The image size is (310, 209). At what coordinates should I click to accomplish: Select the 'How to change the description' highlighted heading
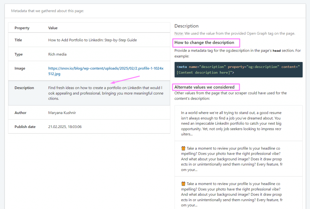[x=206, y=43]
